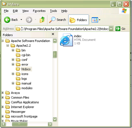Select the error folder icon

click(x=18, y=65)
